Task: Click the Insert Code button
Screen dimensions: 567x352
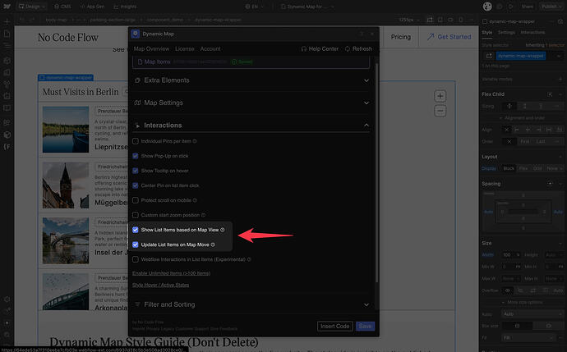Action: point(334,326)
